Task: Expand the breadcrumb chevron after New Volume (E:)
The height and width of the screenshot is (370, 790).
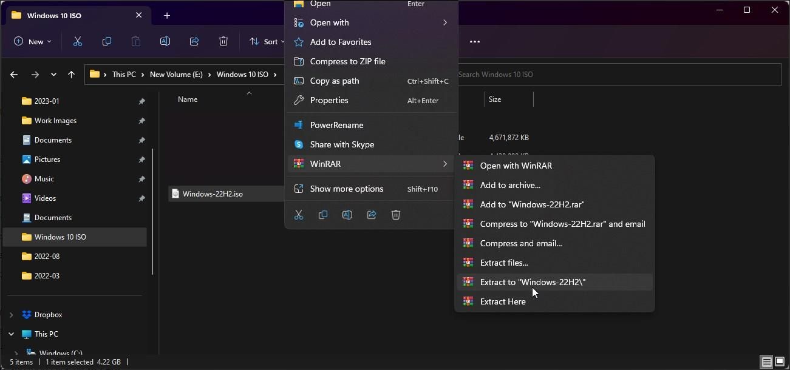Action: point(209,75)
